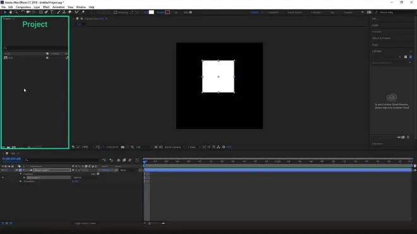
Task: Open the File menu
Action: (3, 7)
